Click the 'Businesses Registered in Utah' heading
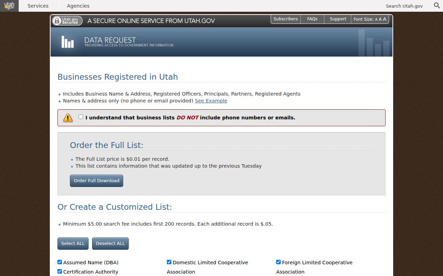This screenshot has width=443, height=276. click(118, 77)
